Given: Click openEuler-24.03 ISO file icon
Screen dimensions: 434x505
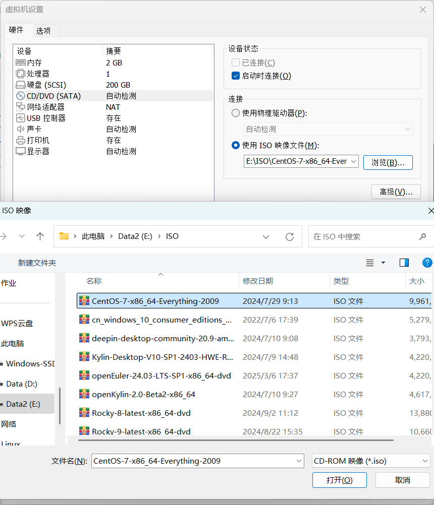Looking at the screenshot, I should [84, 375].
